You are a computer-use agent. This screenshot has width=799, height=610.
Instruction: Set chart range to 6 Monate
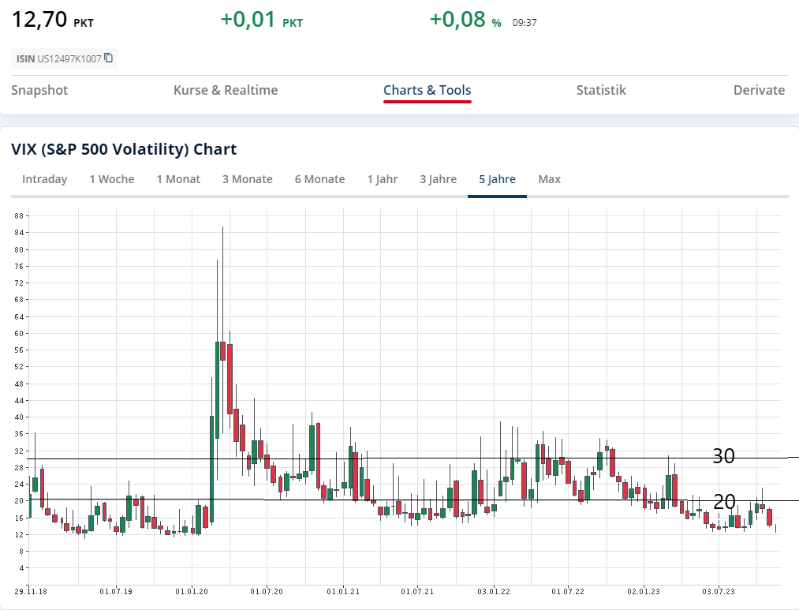point(319,179)
